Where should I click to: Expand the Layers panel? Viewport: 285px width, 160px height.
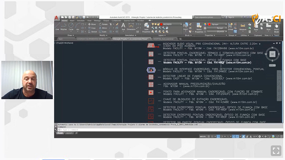162,35
